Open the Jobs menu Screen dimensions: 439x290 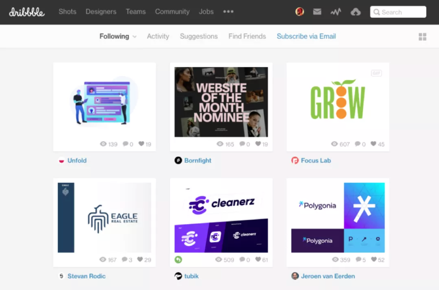point(206,12)
